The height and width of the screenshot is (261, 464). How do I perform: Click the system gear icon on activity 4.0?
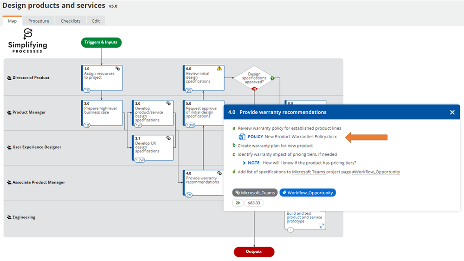click(219, 173)
